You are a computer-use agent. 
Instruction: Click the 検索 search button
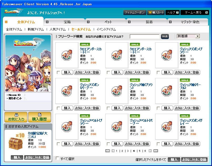(165, 36)
